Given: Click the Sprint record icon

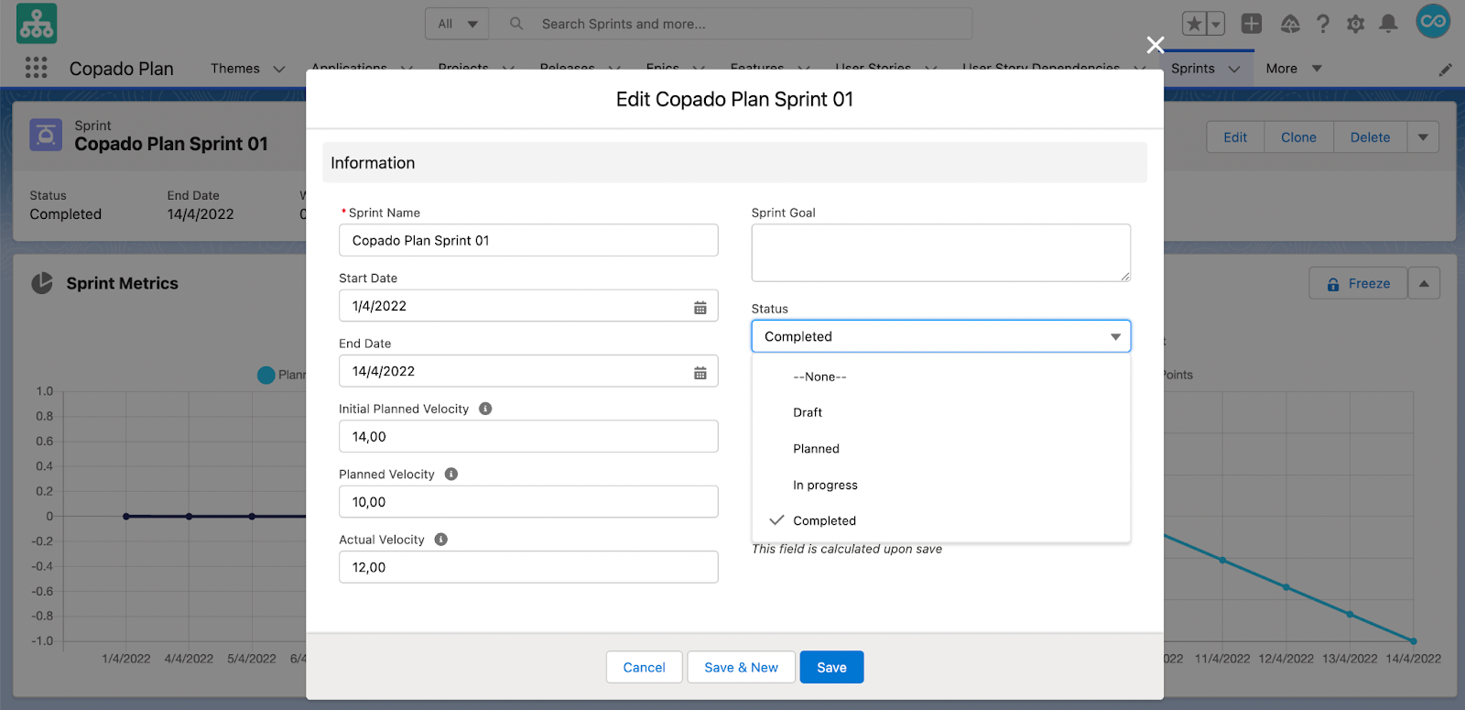Looking at the screenshot, I should coord(46,135).
